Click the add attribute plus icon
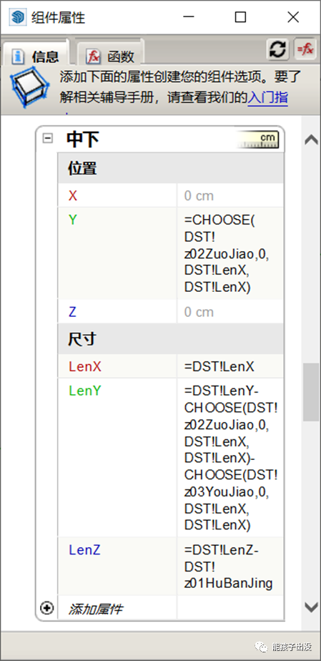Screen dimensions: 321x661 pyautogui.click(x=46, y=608)
